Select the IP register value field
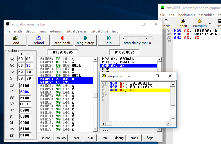The height and width of the screenshot is (144, 221). pos(25,92)
